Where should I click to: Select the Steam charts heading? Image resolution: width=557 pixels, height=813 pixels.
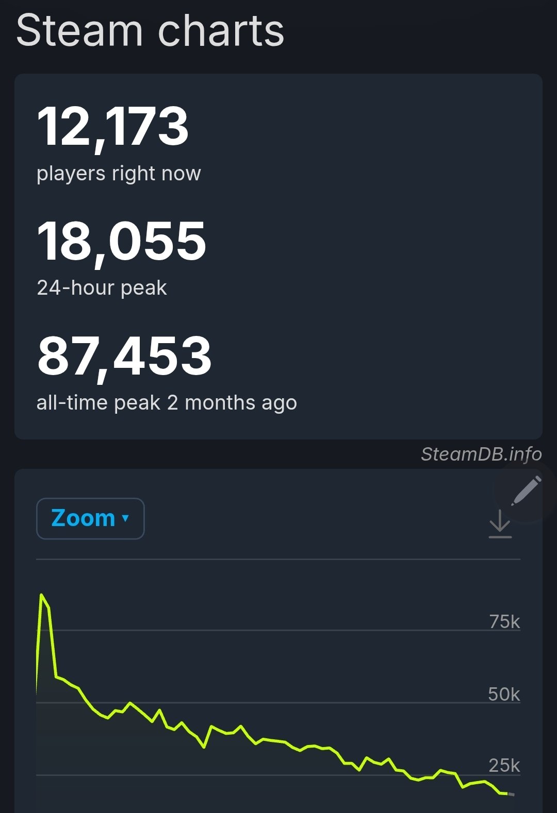[150, 30]
